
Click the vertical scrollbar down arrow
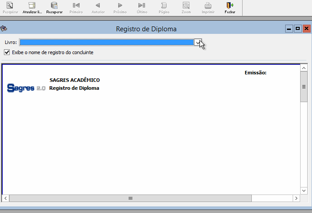point(304,191)
